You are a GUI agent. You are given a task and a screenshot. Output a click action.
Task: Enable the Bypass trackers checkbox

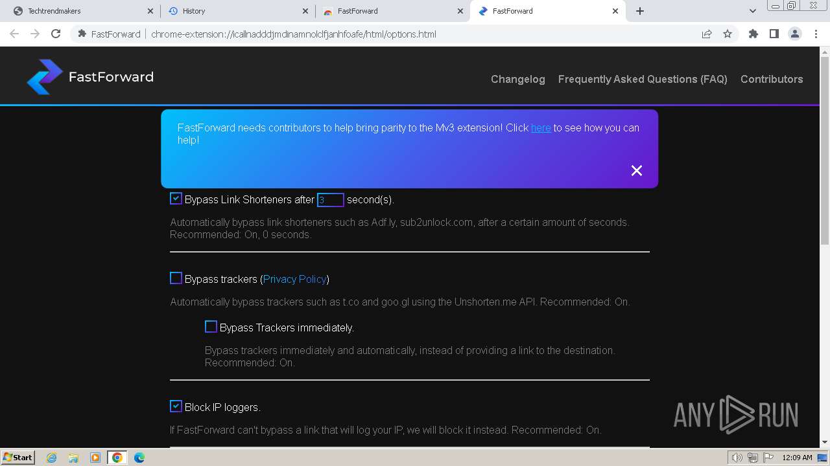tap(176, 278)
